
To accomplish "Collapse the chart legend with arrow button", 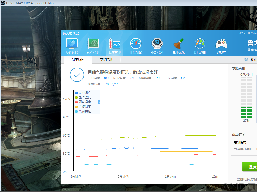I will (99, 102).
